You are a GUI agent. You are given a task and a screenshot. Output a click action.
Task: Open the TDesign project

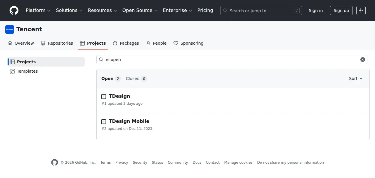[x=119, y=96]
